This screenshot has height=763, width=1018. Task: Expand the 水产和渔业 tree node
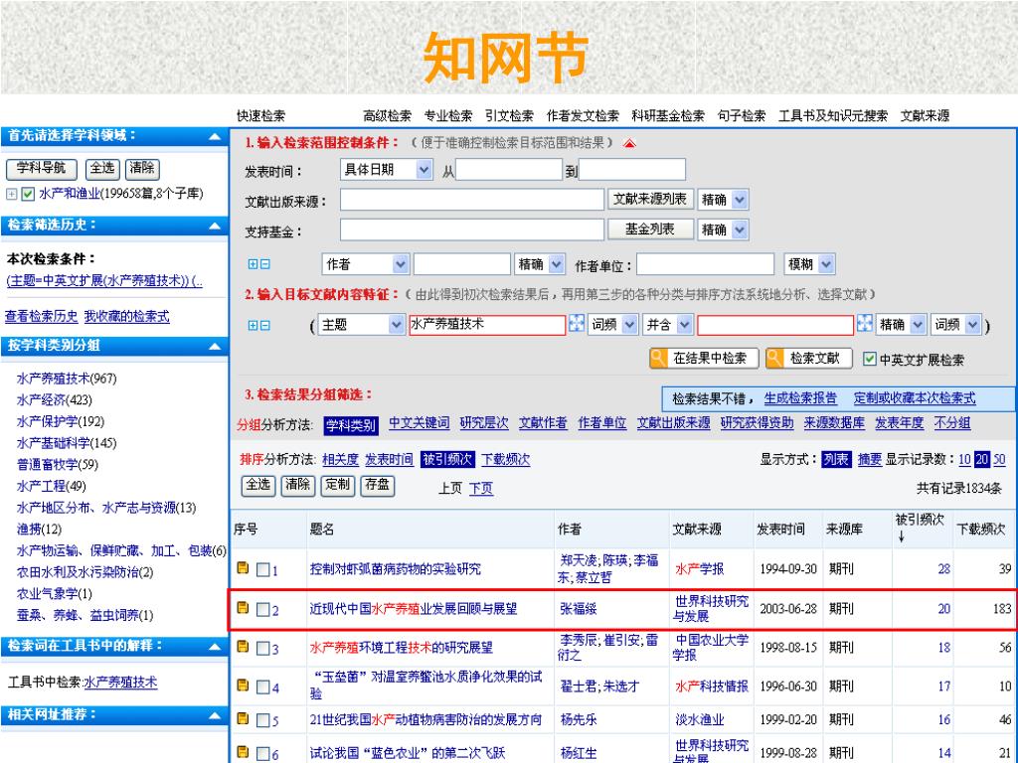pyautogui.click(x=11, y=194)
